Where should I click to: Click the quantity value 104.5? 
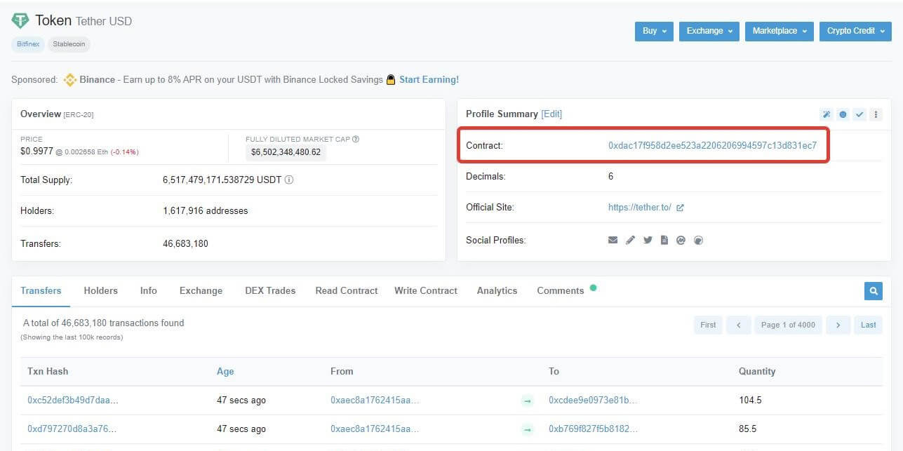(x=750, y=400)
